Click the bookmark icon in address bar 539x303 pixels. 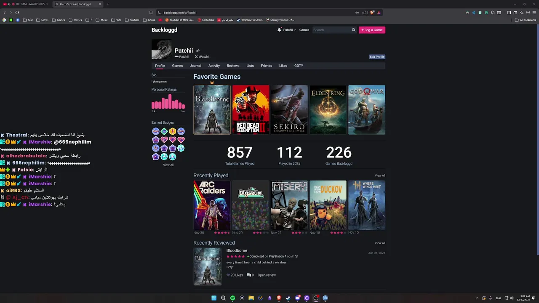tap(151, 13)
